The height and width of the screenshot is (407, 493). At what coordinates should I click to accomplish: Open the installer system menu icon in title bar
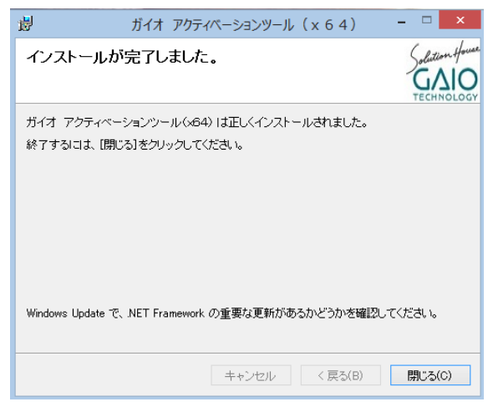click(x=25, y=23)
